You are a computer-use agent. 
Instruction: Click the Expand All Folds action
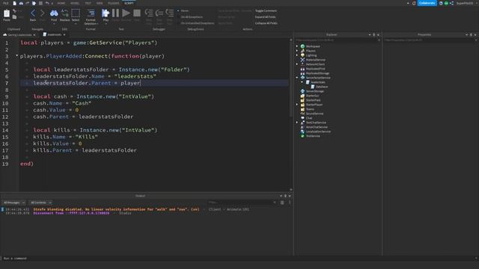click(x=265, y=17)
